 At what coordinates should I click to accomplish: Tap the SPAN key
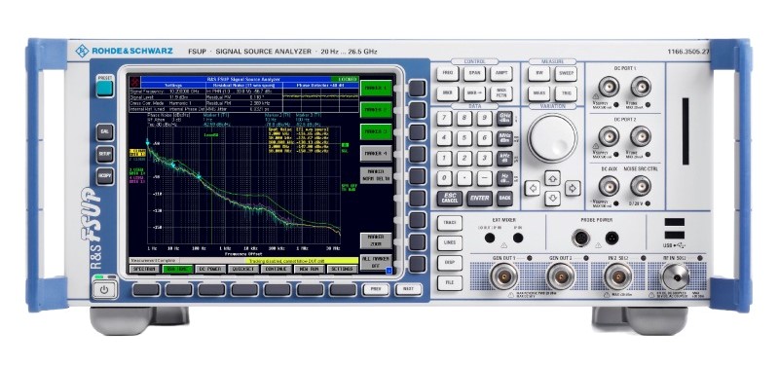474,74
